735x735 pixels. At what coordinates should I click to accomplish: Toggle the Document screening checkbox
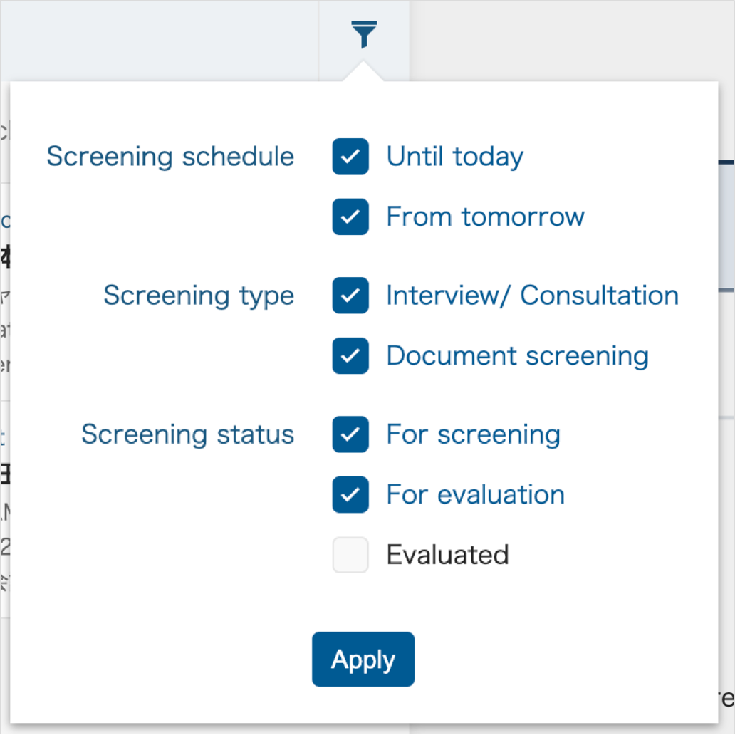tap(350, 355)
